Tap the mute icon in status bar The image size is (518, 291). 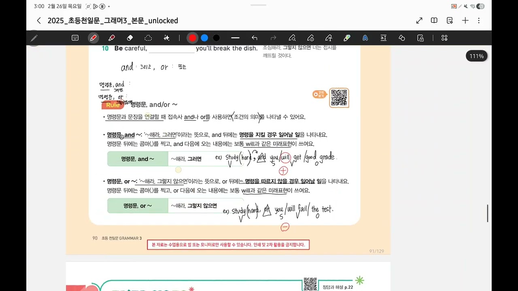click(466, 6)
